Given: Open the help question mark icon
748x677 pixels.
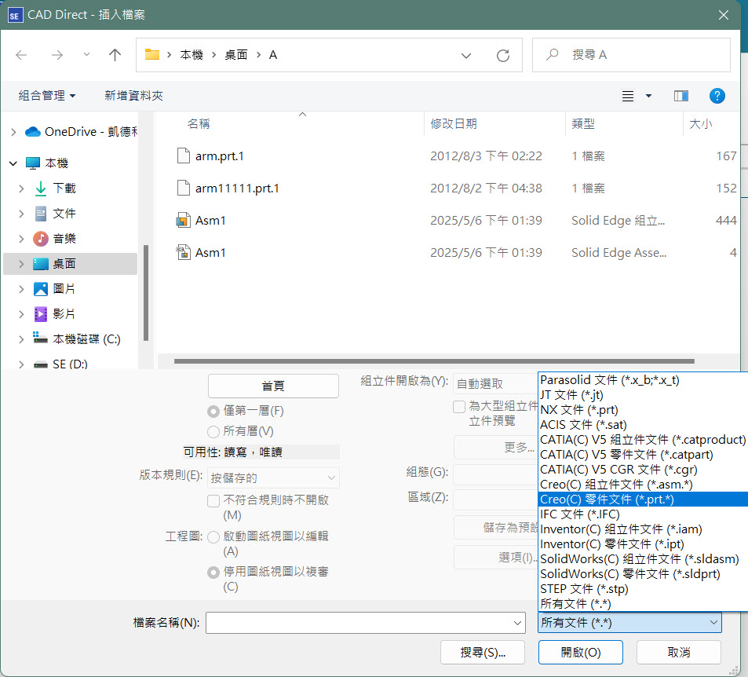Looking at the screenshot, I should [x=717, y=96].
